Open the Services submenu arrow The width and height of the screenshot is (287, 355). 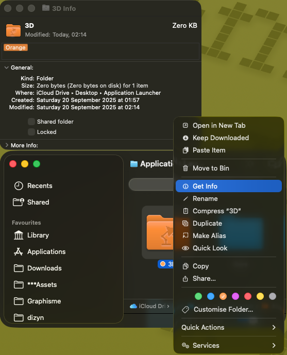coord(274,345)
